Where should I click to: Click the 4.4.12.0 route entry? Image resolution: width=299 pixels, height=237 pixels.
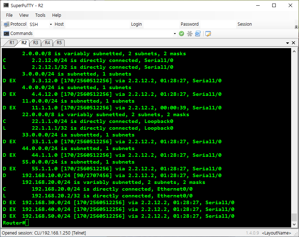click(112, 94)
